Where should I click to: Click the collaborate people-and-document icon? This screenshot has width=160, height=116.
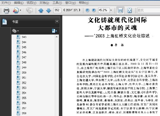pyautogui.click(x=16, y=10)
